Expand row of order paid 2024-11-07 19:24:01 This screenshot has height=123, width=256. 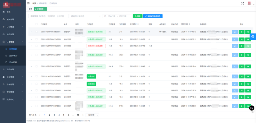[x=31, y=32]
